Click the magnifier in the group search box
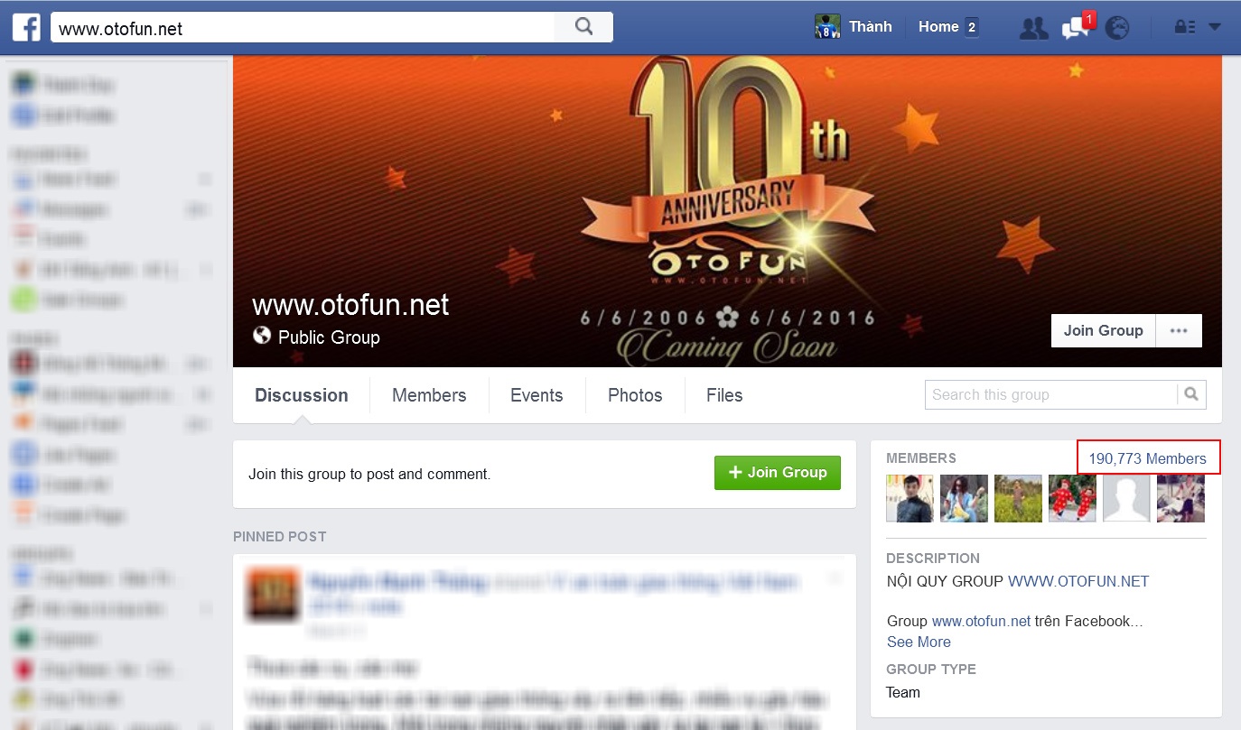The width and height of the screenshot is (1241, 730). [1191, 394]
